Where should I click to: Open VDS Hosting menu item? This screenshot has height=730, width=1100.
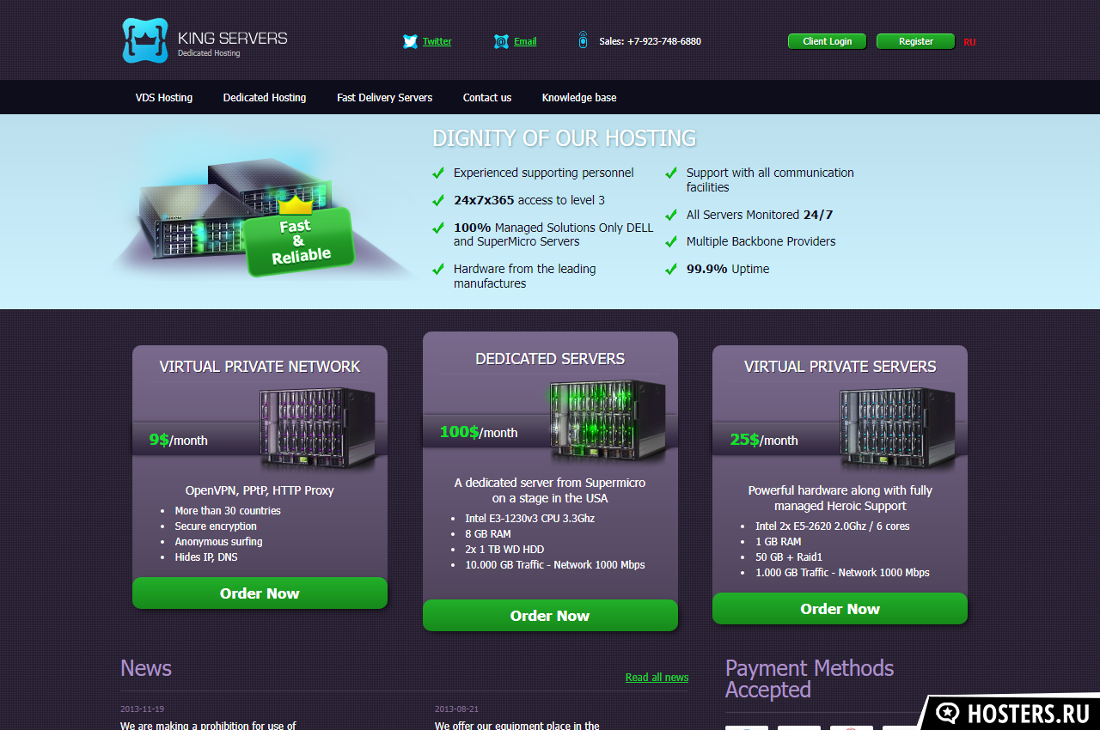(x=164, y=98)
